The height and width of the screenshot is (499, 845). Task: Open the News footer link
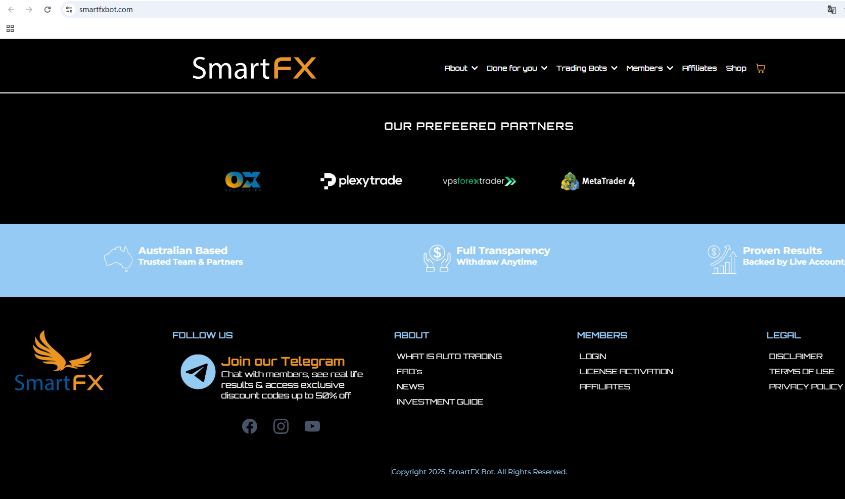tap(410, 387)
